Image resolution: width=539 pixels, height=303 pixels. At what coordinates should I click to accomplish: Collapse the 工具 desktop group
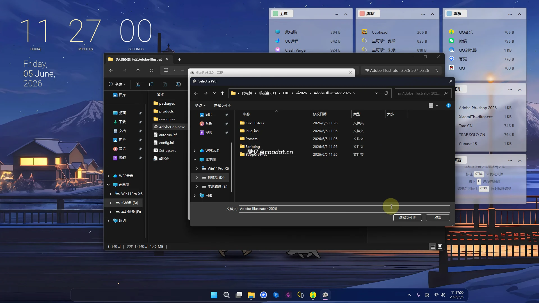(346, 14)
